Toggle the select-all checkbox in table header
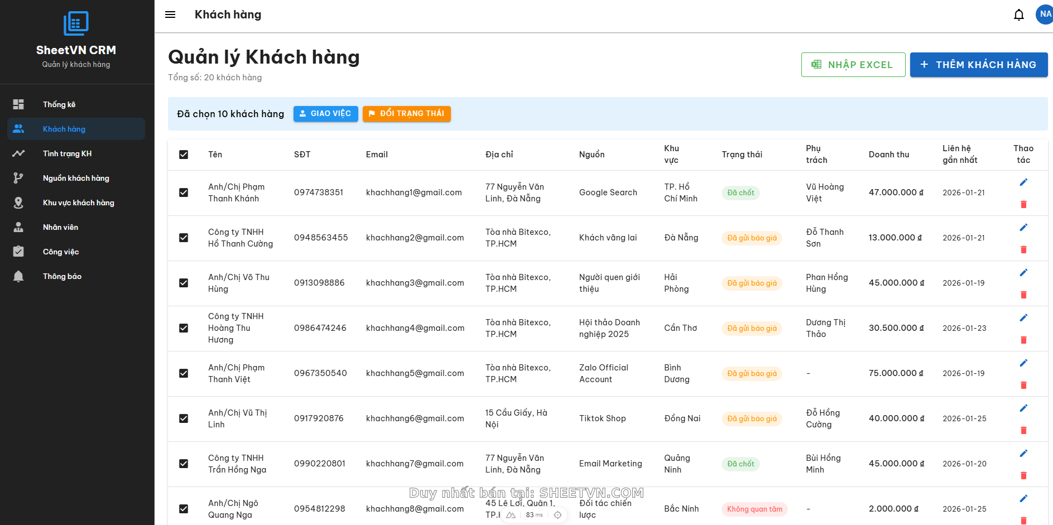The height and width of the screenshot is (525, 1053). coord(184,155)
